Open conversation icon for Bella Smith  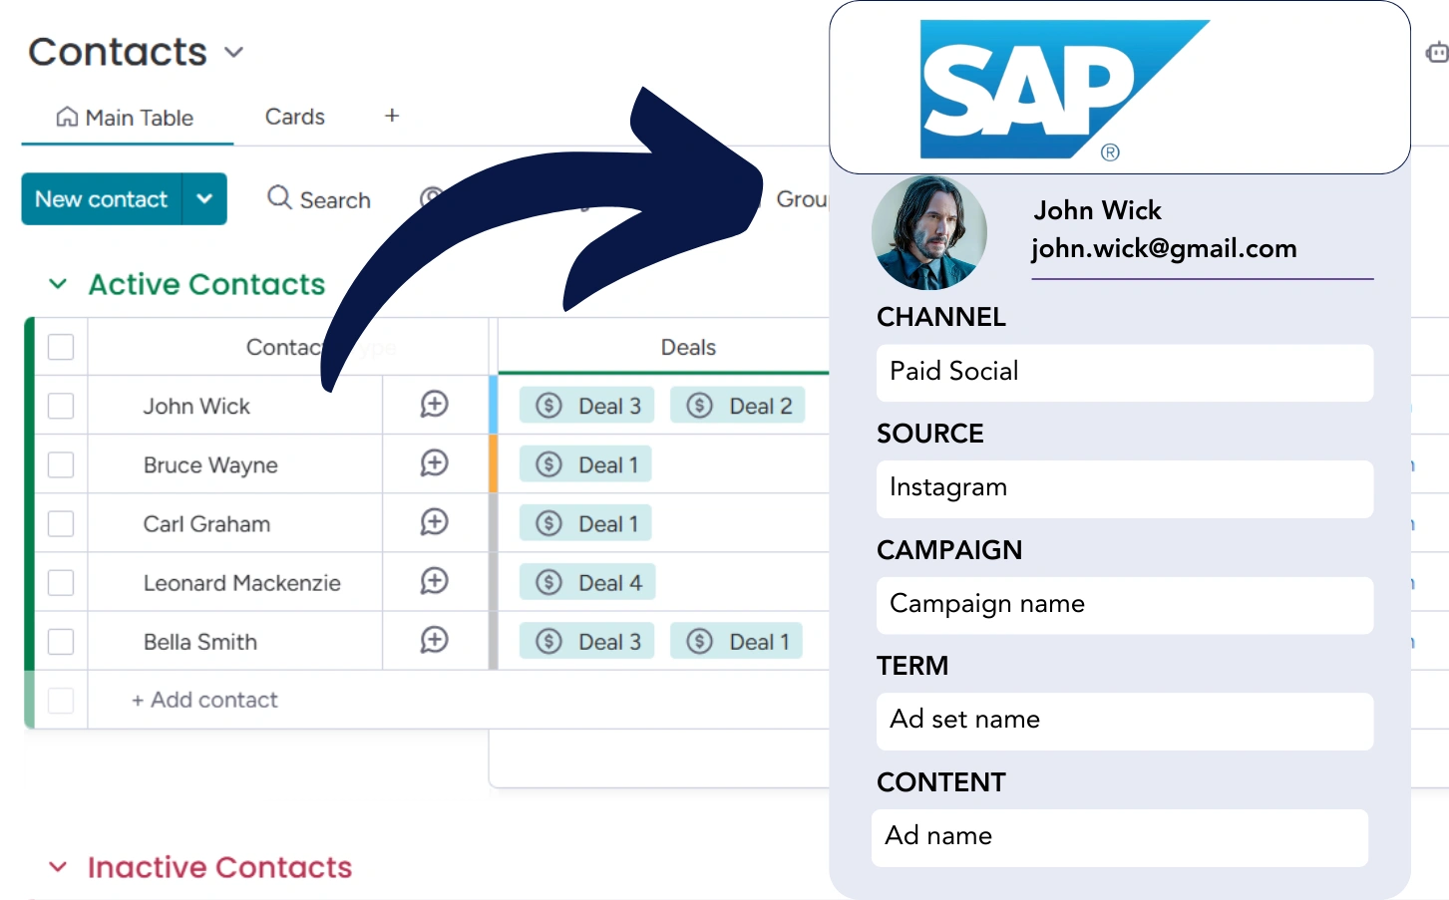(434, 640)
